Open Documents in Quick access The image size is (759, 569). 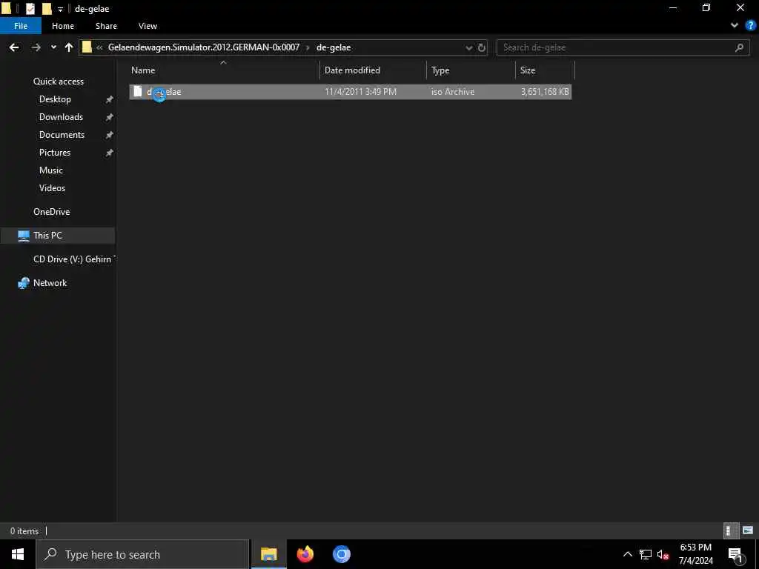[x=62, y=135]
